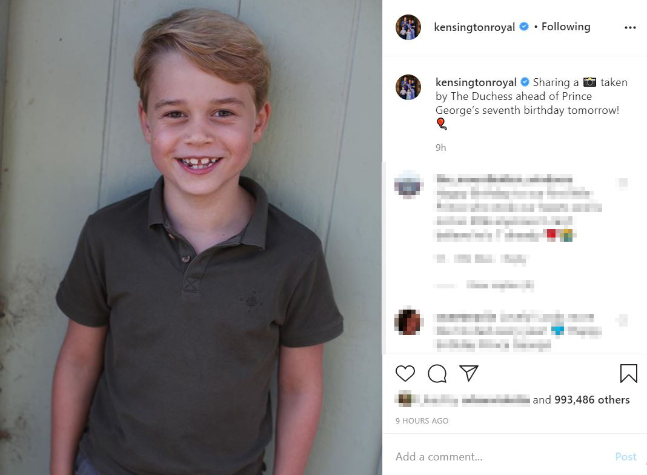Open the kensingtonroyal username in the caption

pos(476,82)
